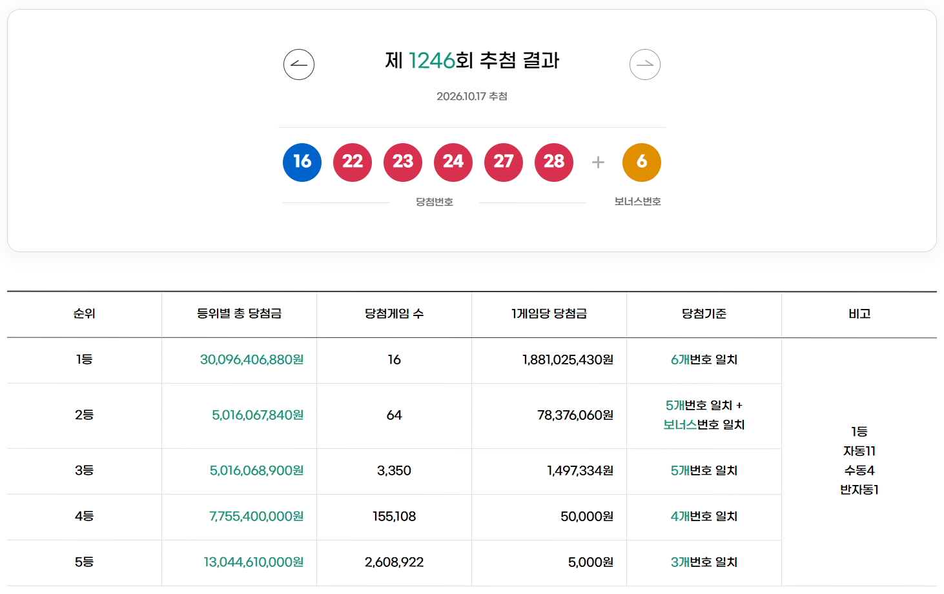Click the 등위별 총 당첨금 column header
This screenshot has height=594, width=944.
point(240,313)
